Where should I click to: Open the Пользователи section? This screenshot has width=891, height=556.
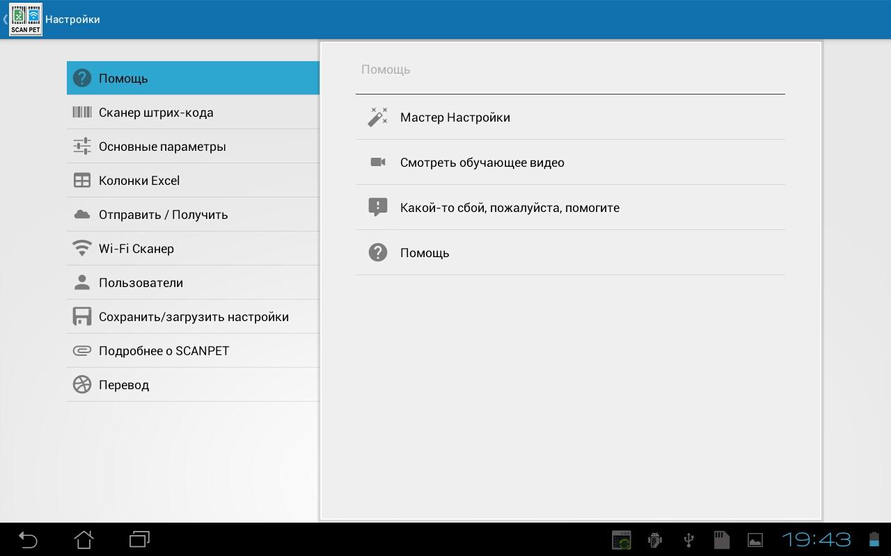tap(193, 282)
